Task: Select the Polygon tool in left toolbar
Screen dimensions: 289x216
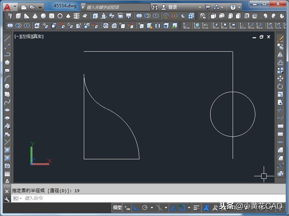Action: tap(7, 62)
